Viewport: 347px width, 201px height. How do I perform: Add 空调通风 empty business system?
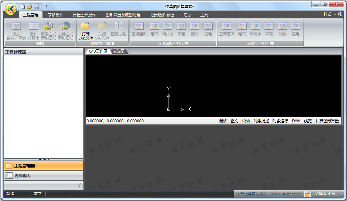[x=227, y=29]
